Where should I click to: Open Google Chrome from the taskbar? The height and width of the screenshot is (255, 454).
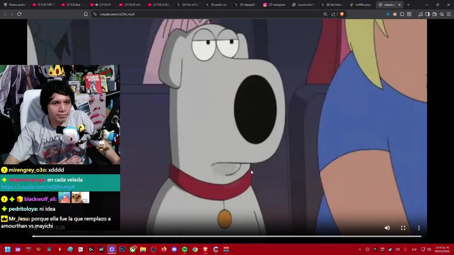pyautogui.click(x=195, y=249)
